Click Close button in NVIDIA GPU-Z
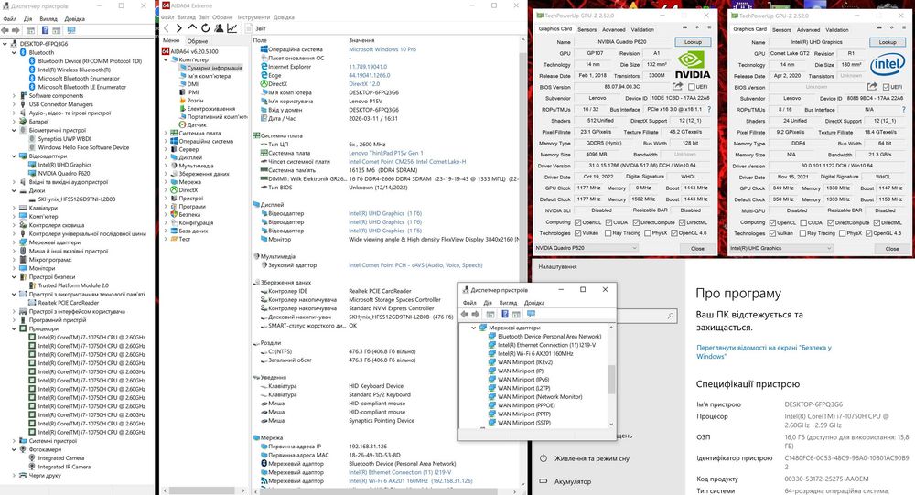Screen dimensions: 915x495 point(697,248)
